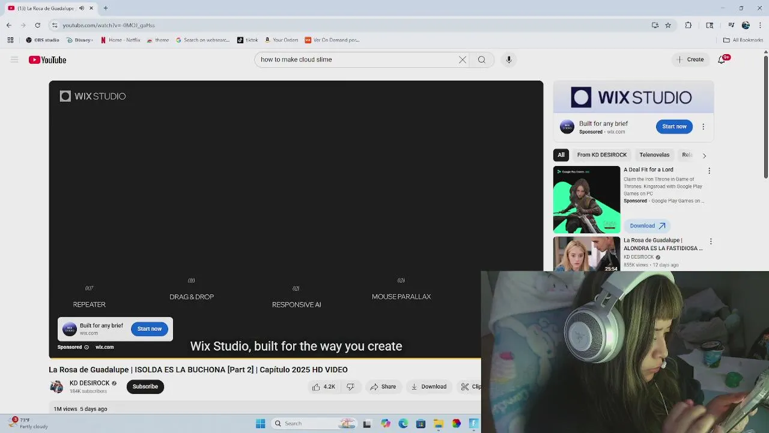Click the Wix Studio sidebar banner
The image size is (769, 433).
pos(633,97)
